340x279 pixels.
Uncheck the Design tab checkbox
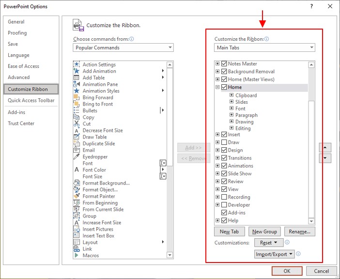point(224,150)
